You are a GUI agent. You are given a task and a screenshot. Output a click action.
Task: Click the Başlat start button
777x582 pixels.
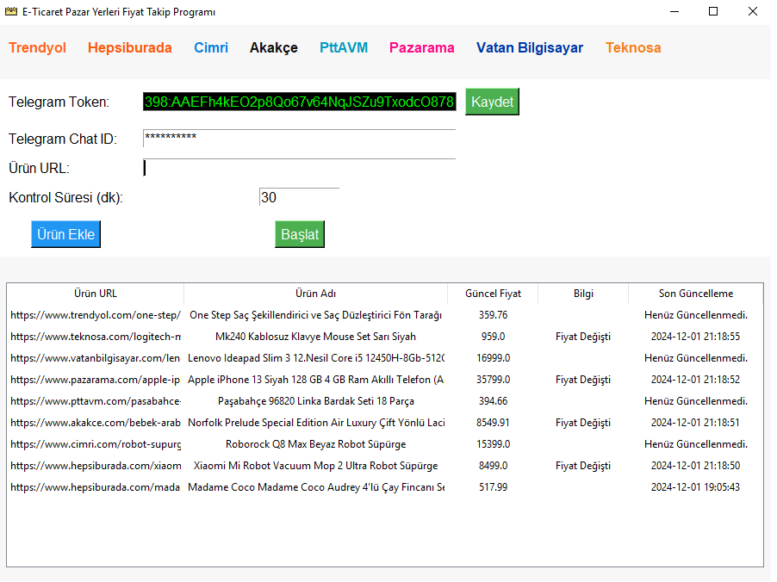click(300, 234)
